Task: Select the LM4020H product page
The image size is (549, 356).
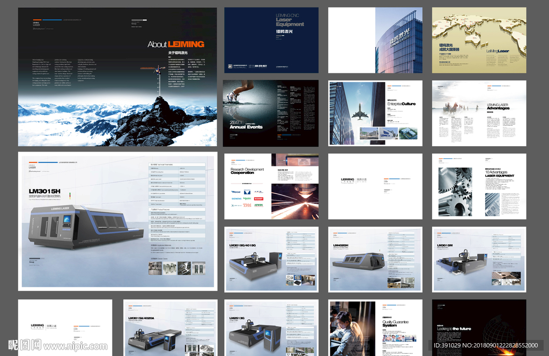Action: point(375,259)
